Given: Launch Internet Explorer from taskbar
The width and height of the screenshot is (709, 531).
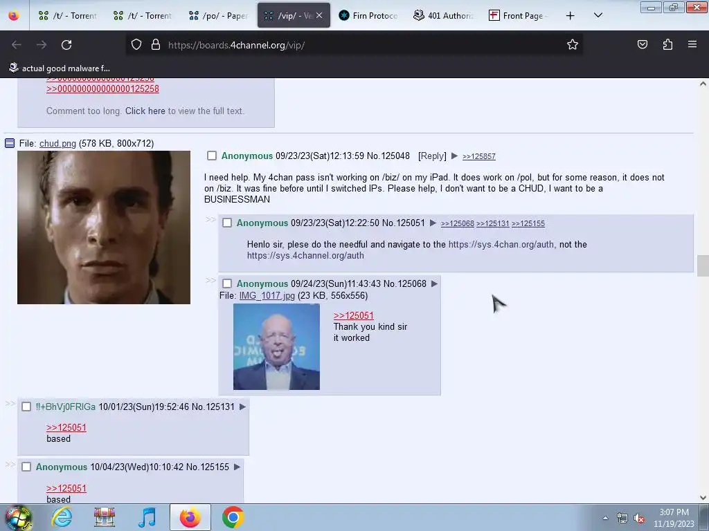Looking at the screenshot, I should click(x=62, y=517).
